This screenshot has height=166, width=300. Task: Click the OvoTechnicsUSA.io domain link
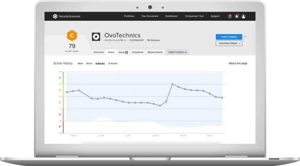tap(115, 40)
